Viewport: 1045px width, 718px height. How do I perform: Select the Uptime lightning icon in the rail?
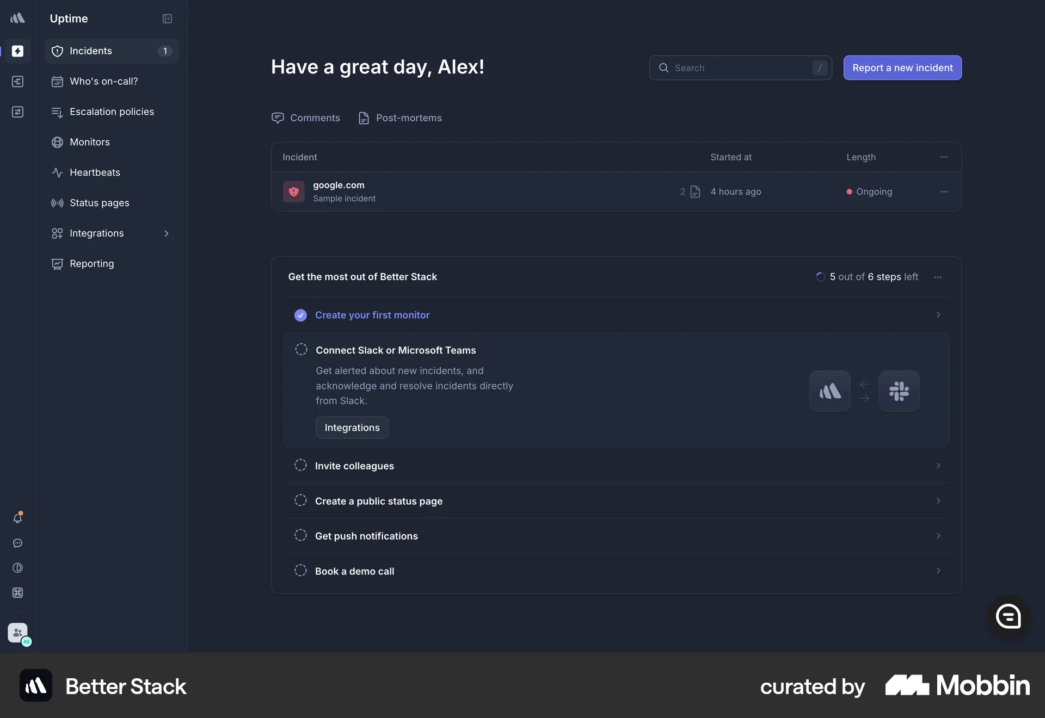pyautogui.click(x=18, y=51)
